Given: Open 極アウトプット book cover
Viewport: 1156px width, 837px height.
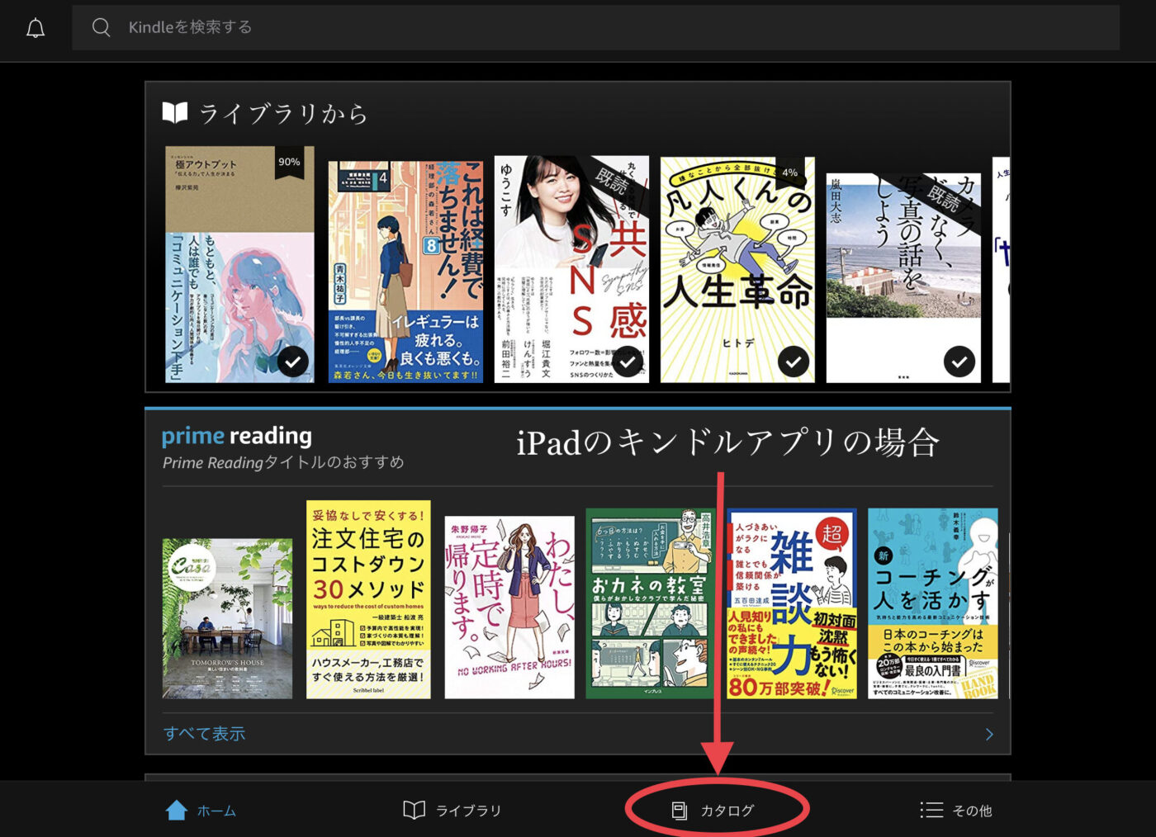Looking at the screenshot, I should 239,264.
